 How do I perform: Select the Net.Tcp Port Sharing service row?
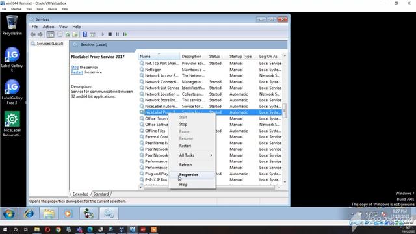point(211,64)
